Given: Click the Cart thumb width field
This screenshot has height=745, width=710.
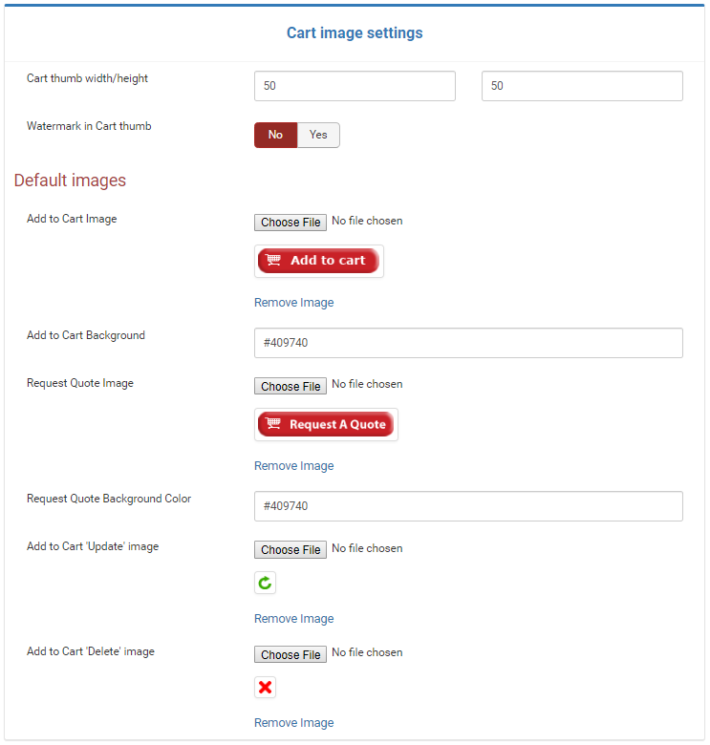Looking at the screenshot, I should pyautogui.click(x=355, y=86).
